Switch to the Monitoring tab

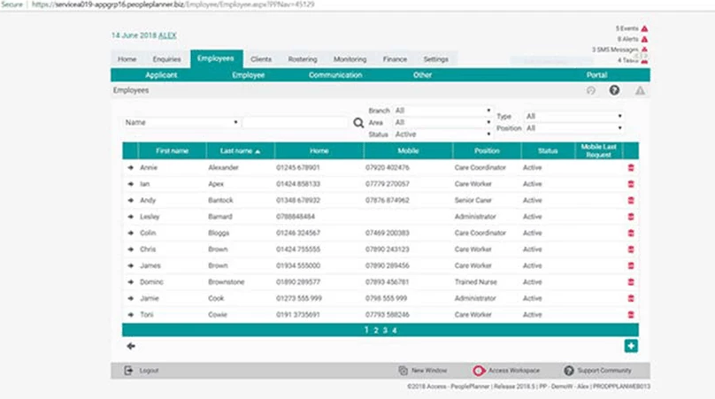pyautogui.click(x=350, y=59)
